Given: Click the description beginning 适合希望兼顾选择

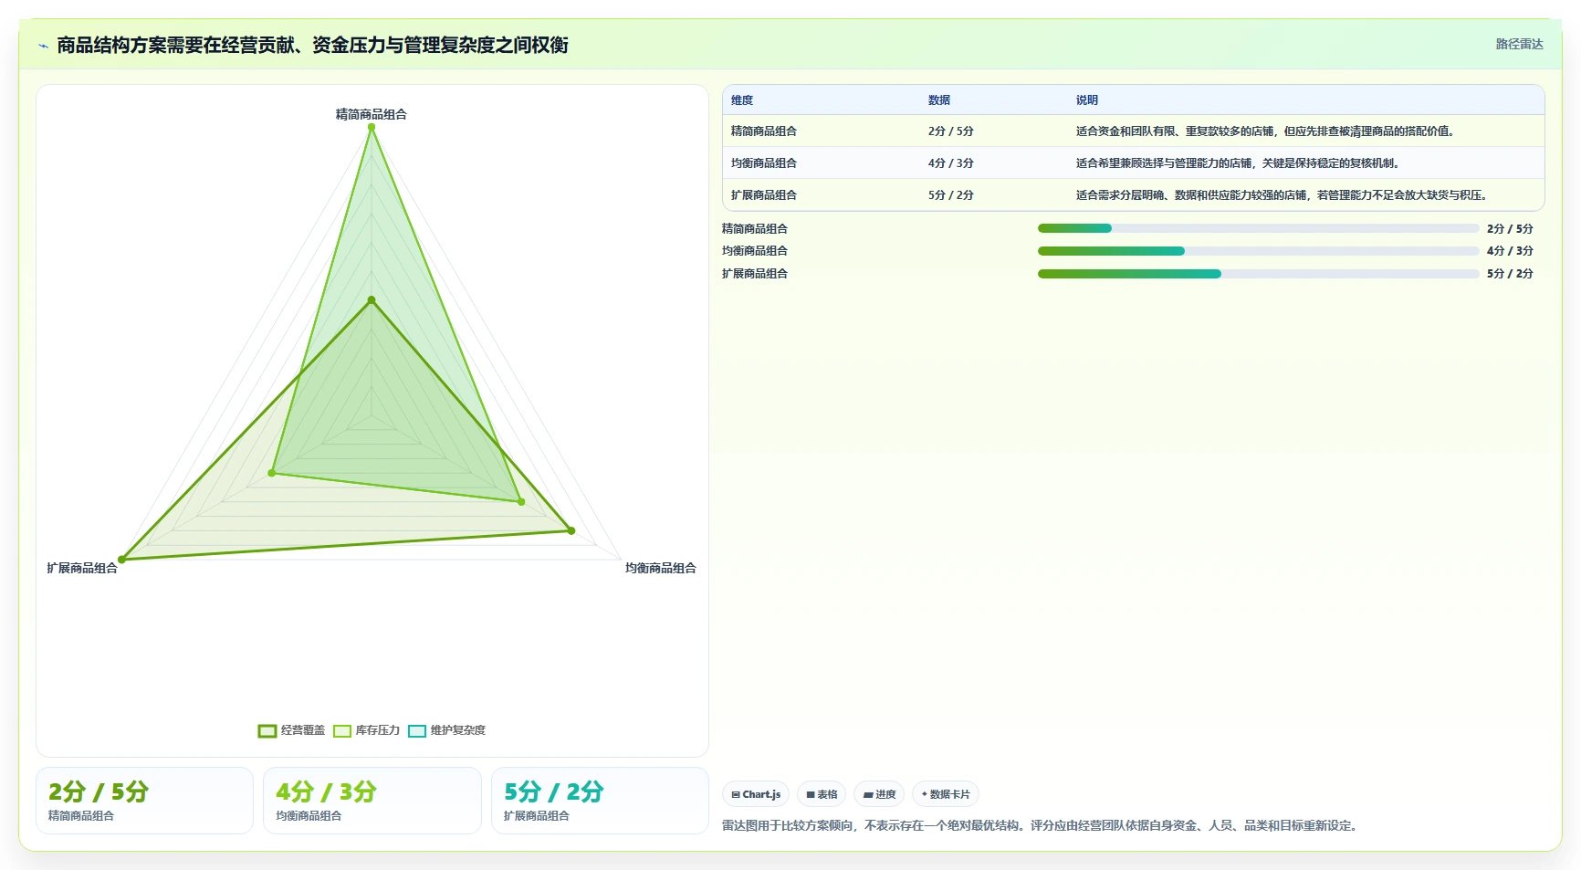Looking at the screenshot, I should tap(1237, 162).
